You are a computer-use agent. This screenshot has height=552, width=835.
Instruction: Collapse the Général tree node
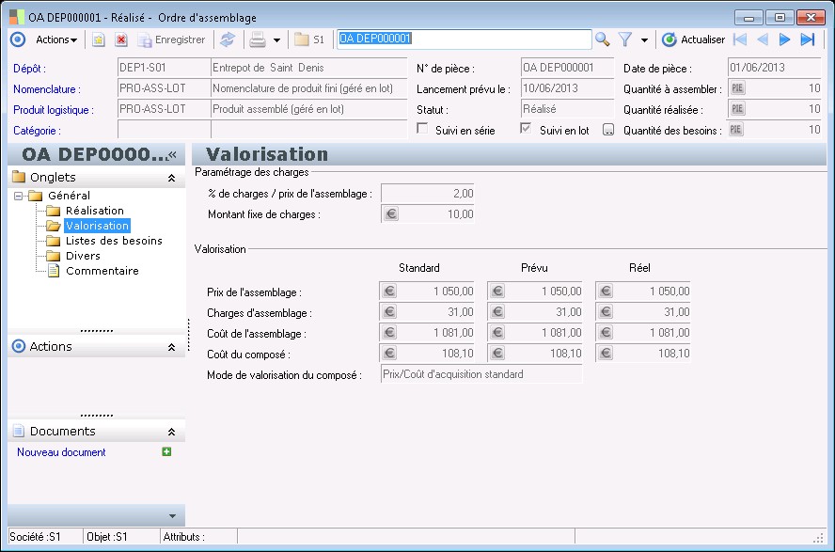tap(18, 196)
